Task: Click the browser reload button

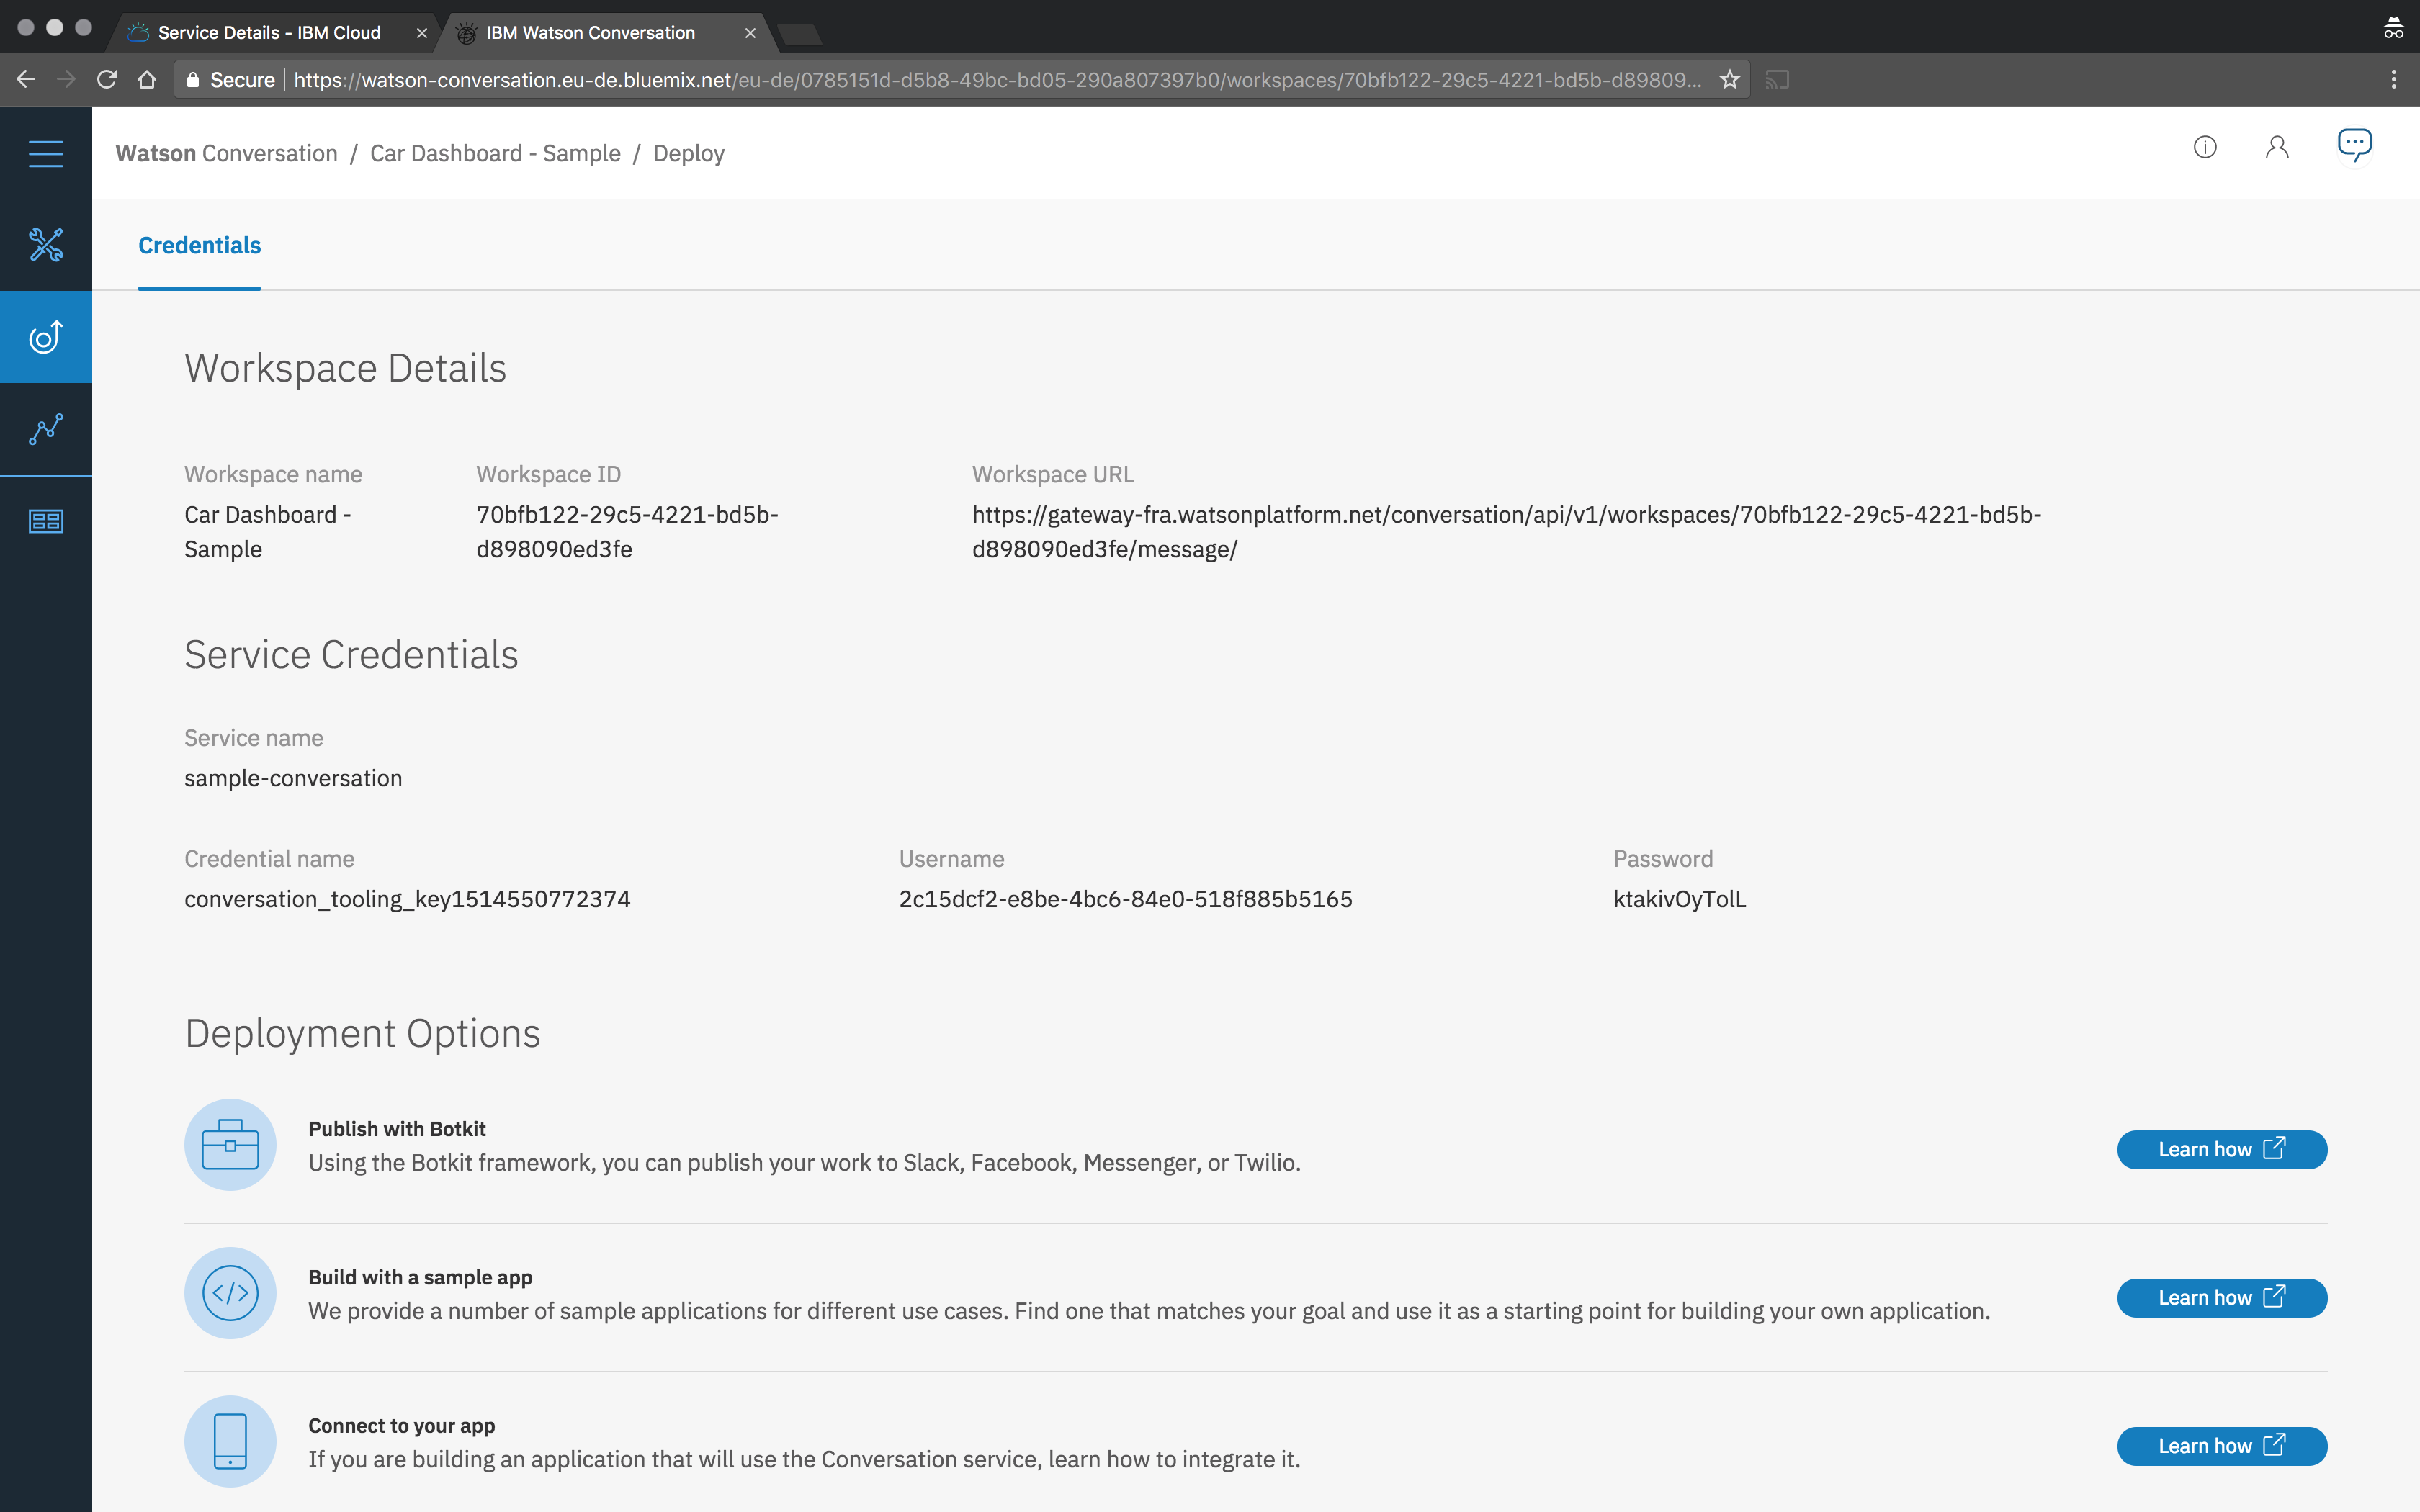Action: pyautogui.click(x=107, y=80)
